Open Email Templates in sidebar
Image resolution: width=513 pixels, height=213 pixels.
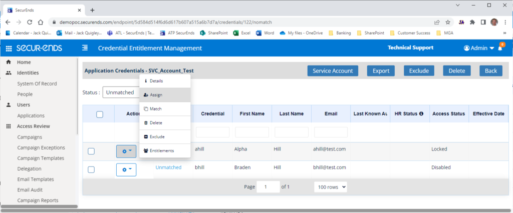[x=36, y=179]
